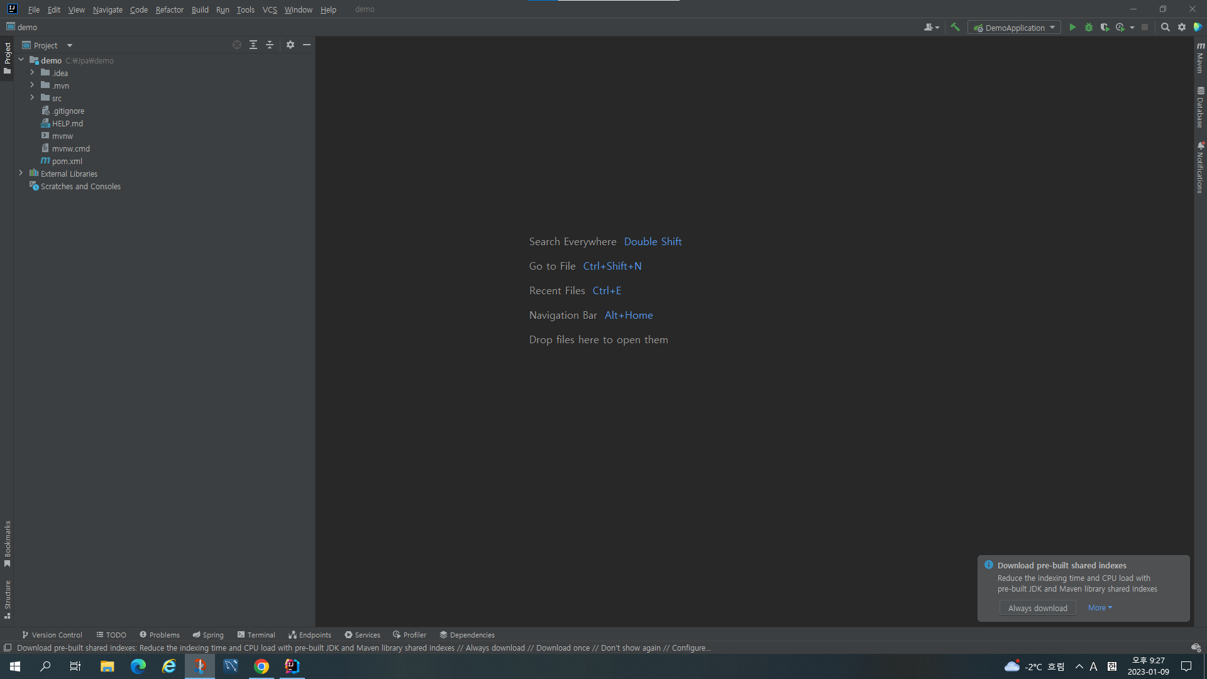The width and height of the screenshot is (1207, 679).
Task: Run DemoApplication with green play icon
Action: 1072,27
